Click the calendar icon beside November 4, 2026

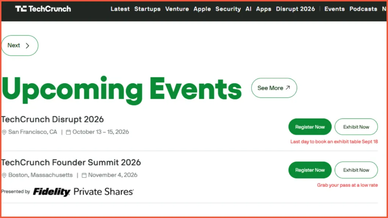point(84,175)
